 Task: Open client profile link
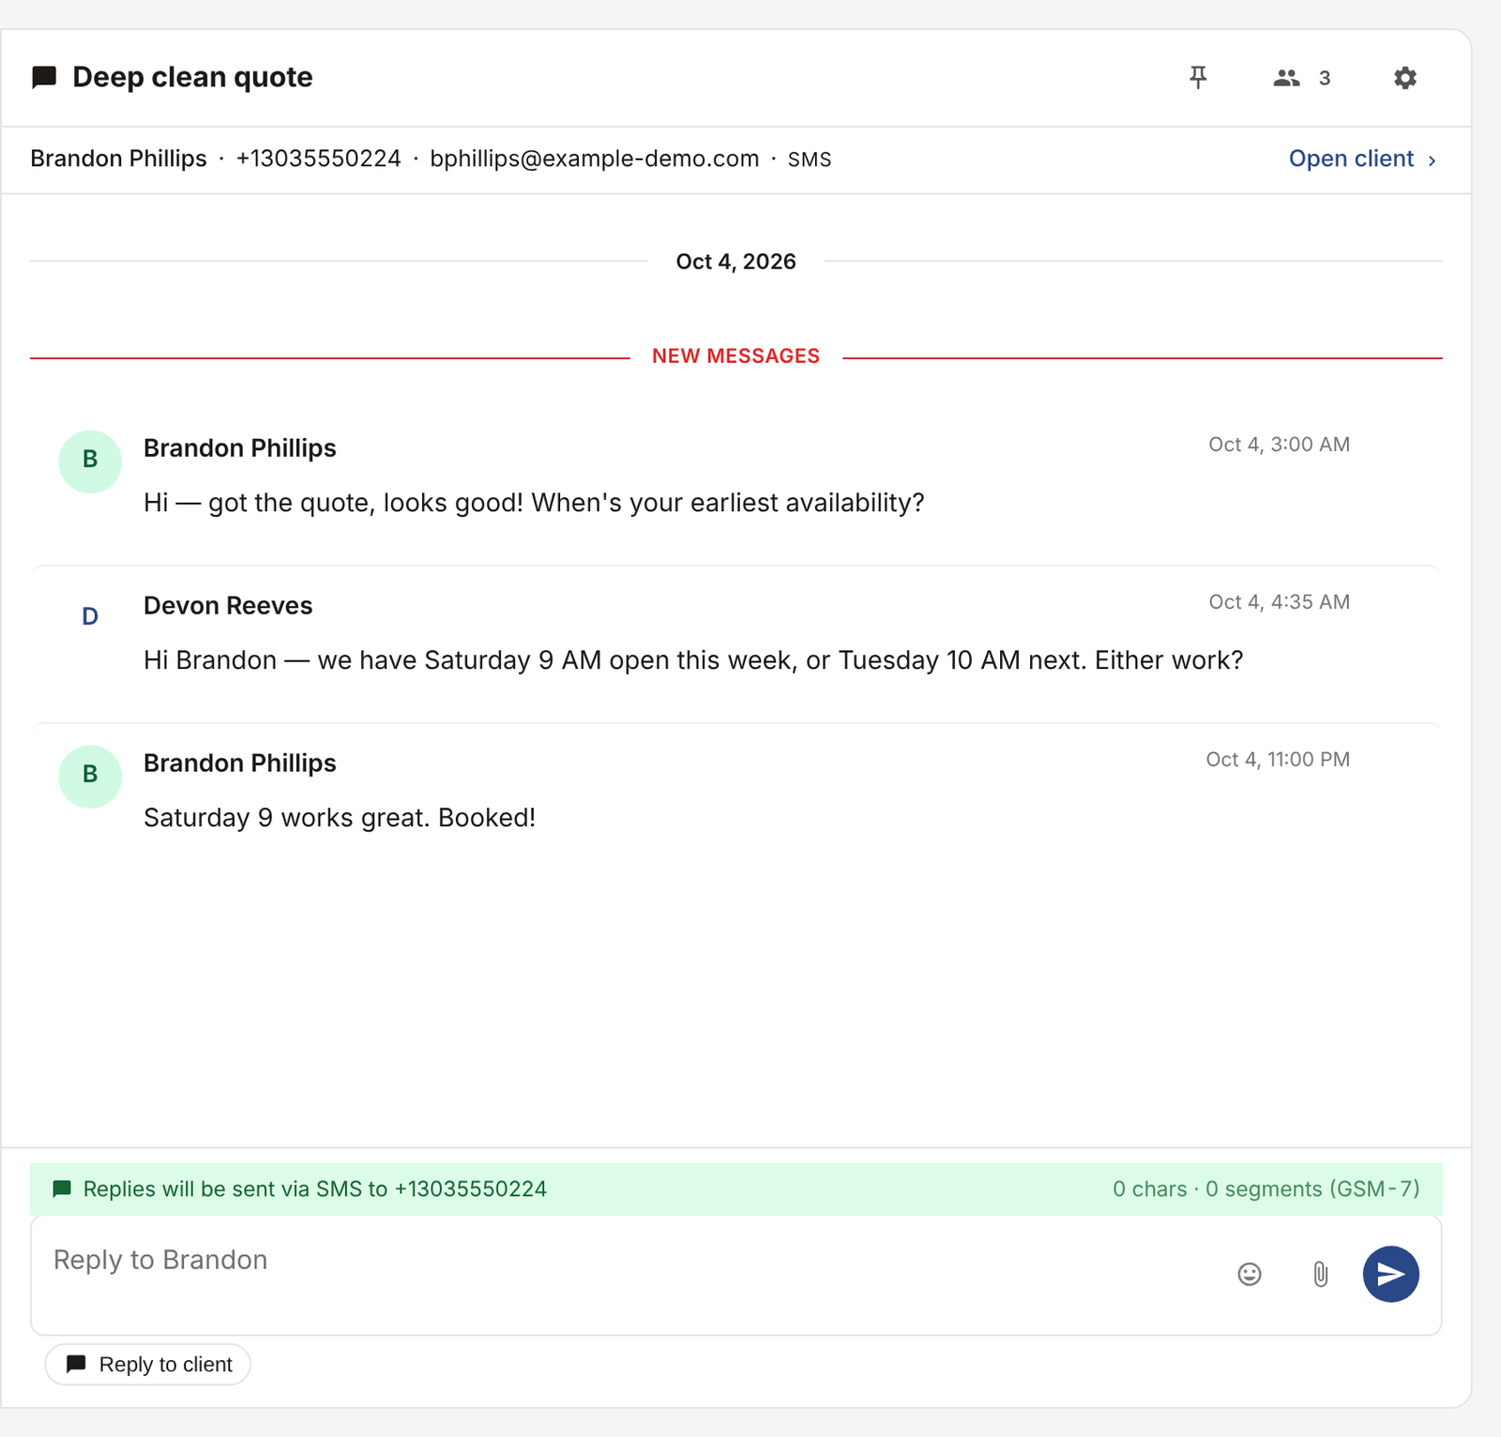click(1362, 159)
